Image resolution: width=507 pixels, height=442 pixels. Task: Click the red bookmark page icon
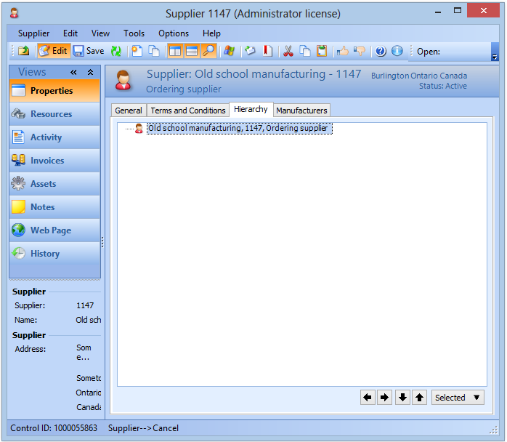tap(267, 51)
